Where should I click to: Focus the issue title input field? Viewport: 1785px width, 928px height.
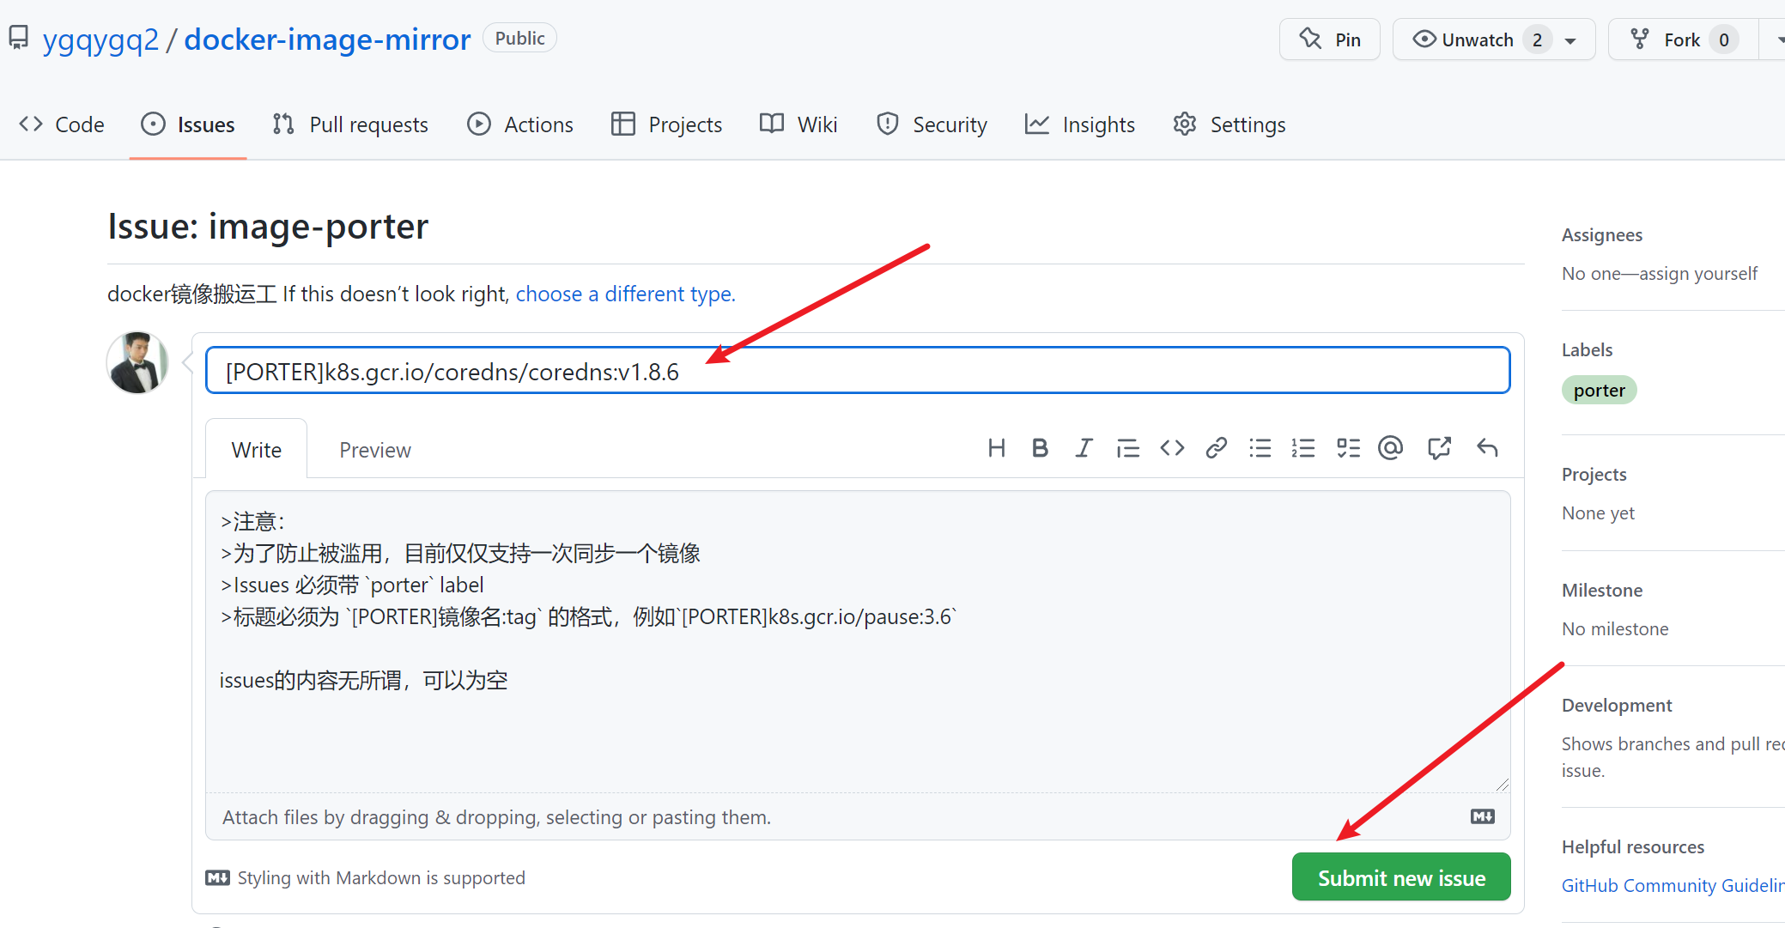[x=858, y=370]
